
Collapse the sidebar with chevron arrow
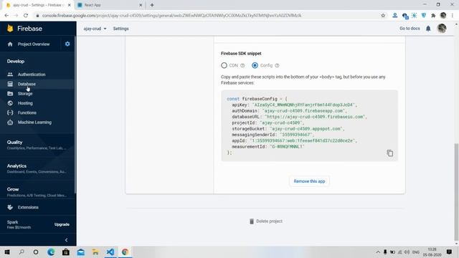click(66, 240)
